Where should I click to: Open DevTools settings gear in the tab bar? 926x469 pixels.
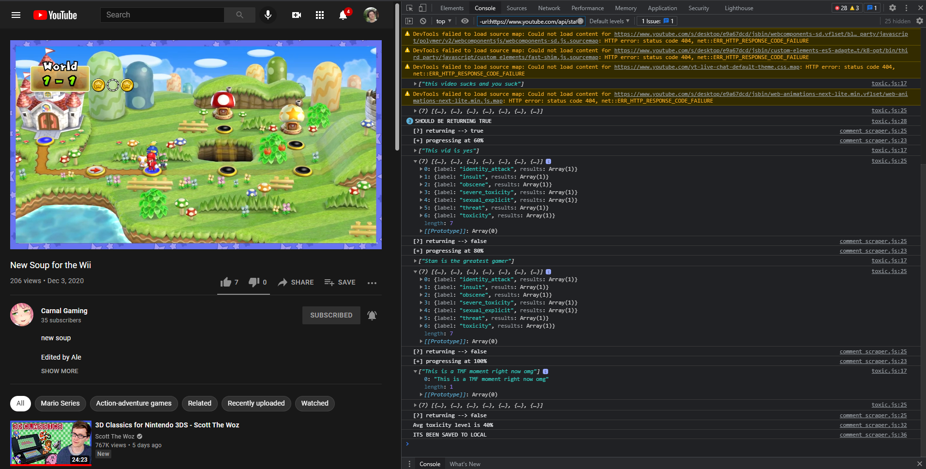893,8
